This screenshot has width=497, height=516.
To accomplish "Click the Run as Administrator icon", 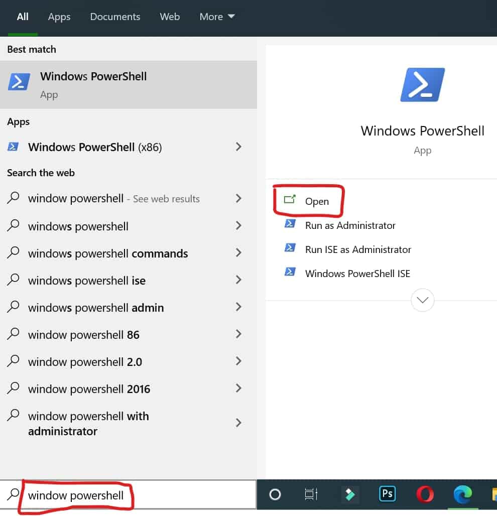I will (x=290, y=224).
